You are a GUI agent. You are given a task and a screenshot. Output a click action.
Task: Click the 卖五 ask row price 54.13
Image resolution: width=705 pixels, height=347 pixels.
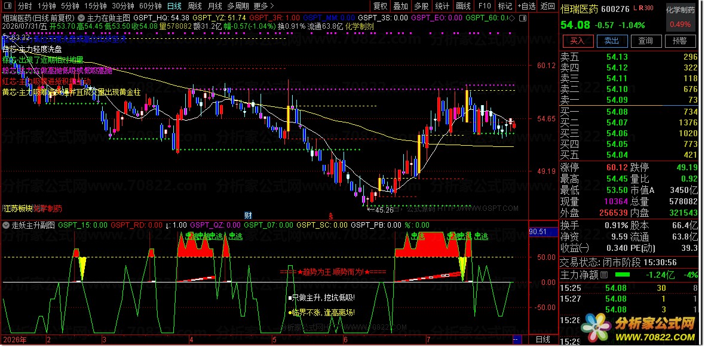617,57
